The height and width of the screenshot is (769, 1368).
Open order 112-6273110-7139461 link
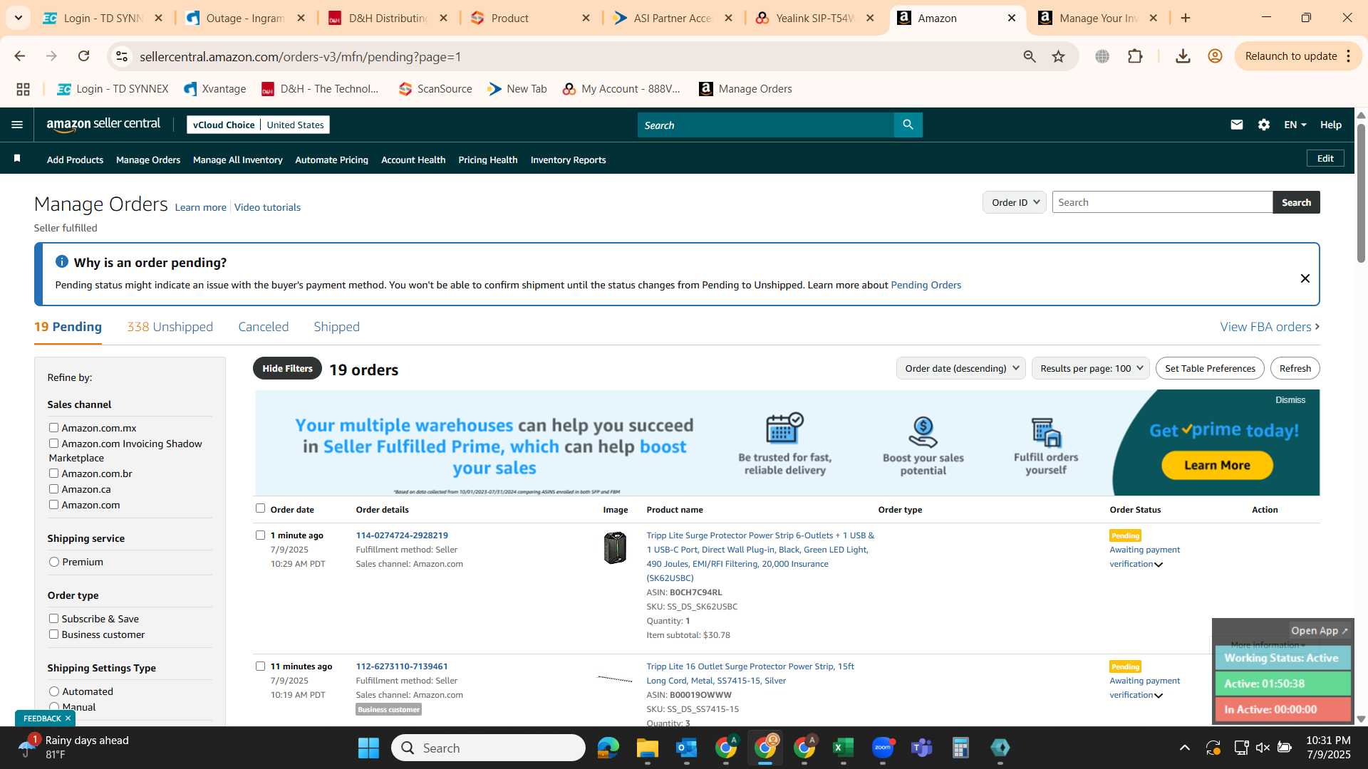coord(402,666)
